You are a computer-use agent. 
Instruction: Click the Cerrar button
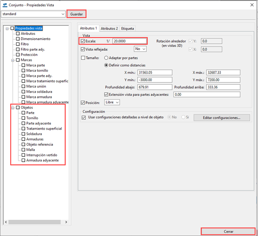[228, 231]
